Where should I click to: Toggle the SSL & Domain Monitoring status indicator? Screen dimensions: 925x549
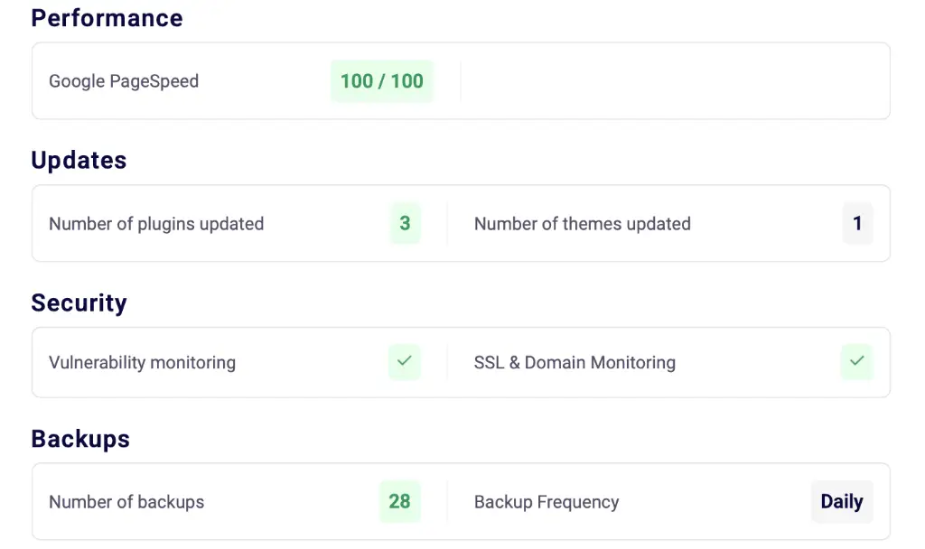pos(855,362)
